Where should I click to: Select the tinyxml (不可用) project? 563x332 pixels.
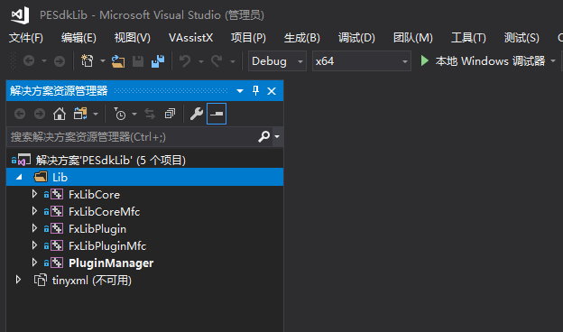tap(91, 281)
